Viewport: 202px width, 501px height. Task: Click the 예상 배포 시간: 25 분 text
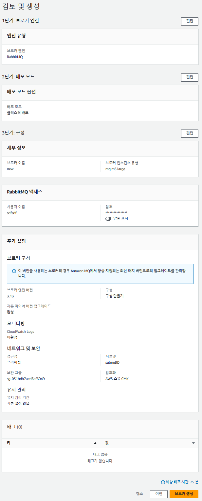182,482
